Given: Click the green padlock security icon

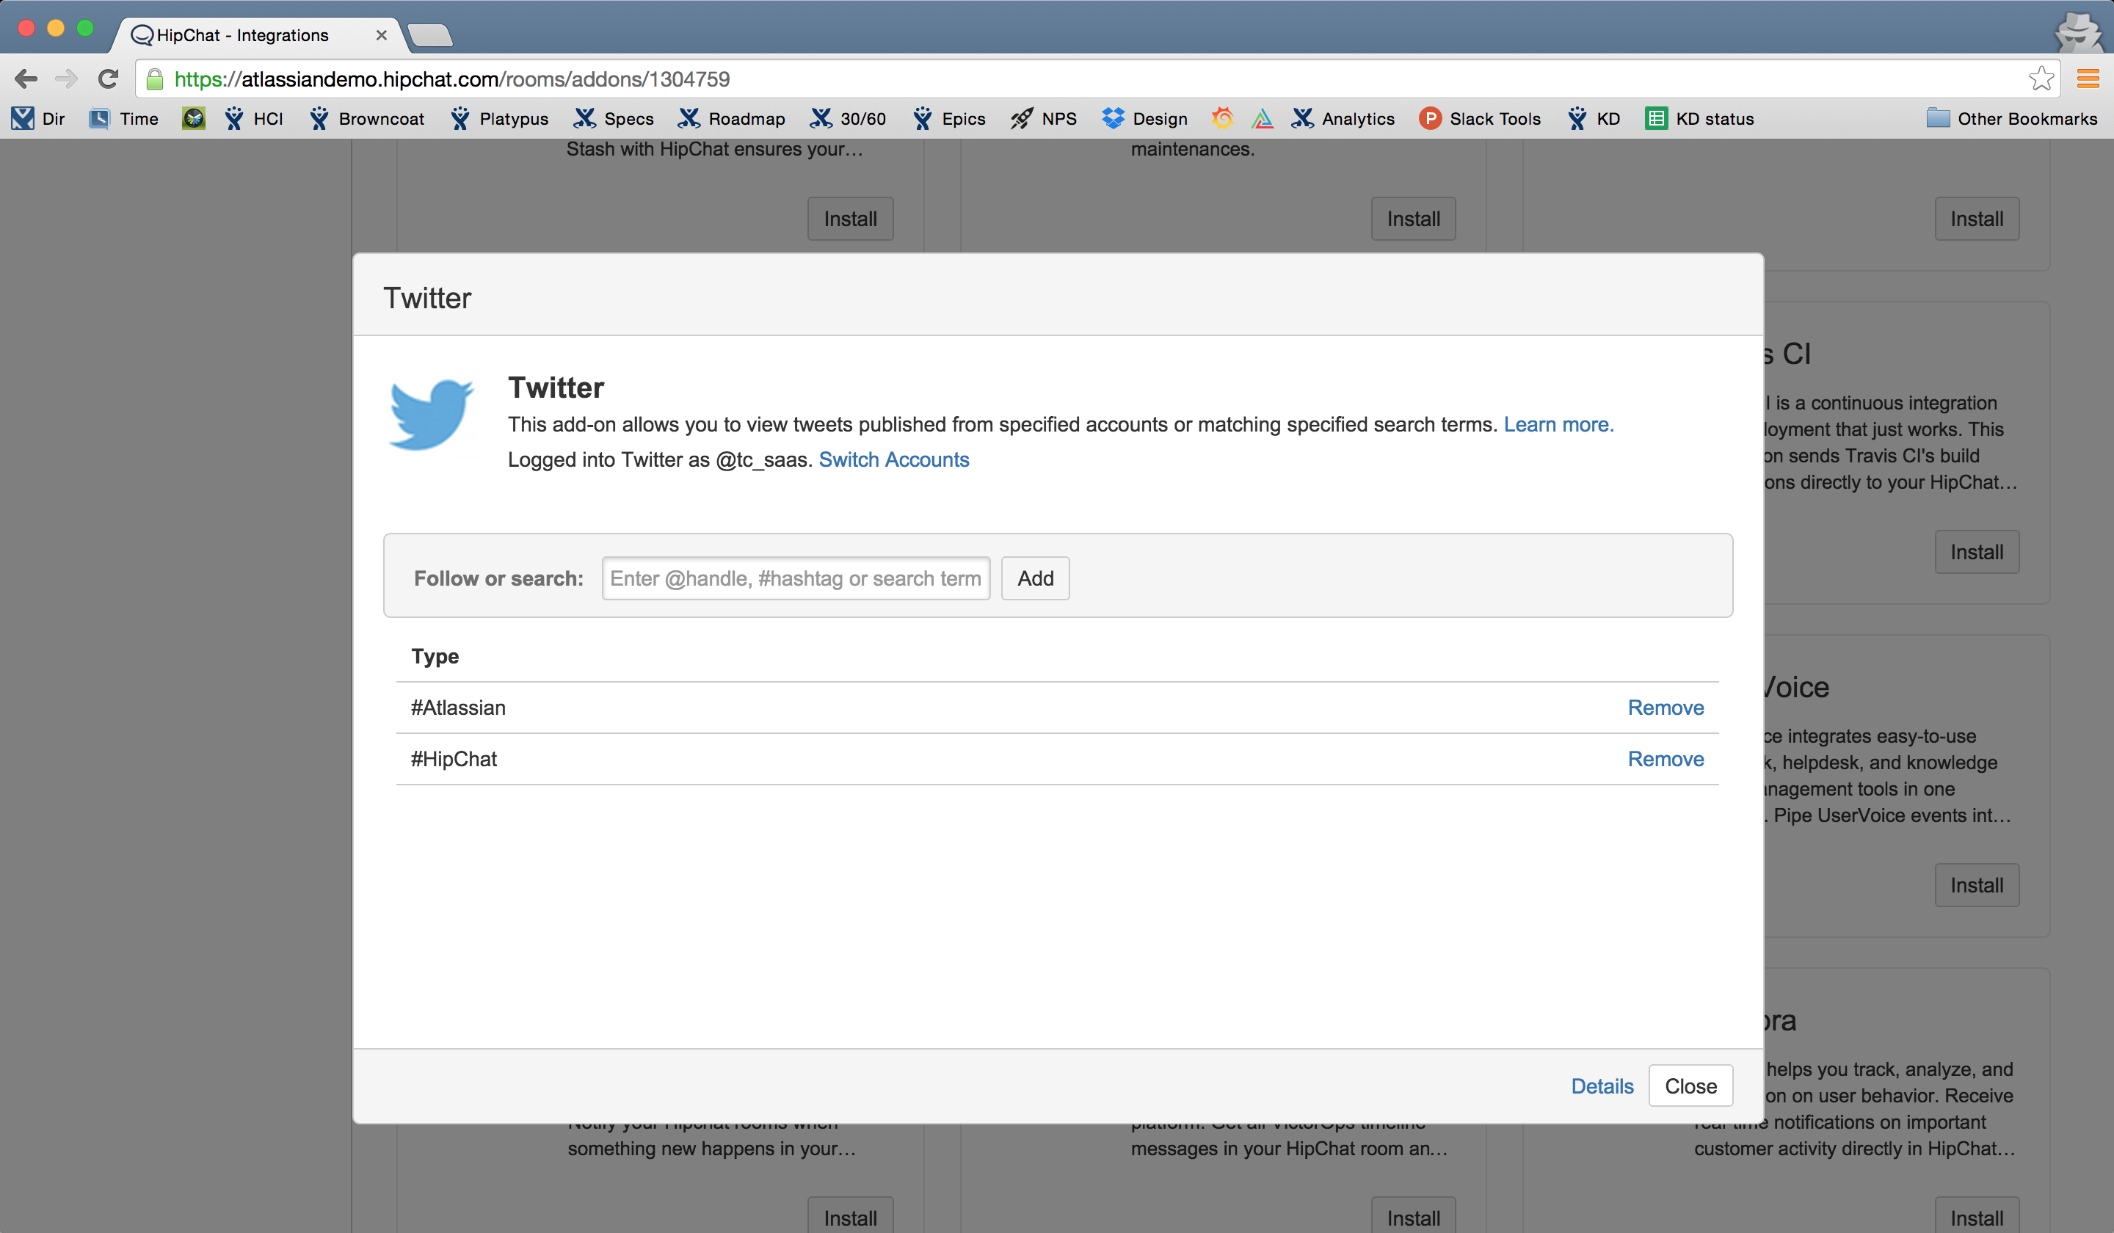Looking at the screenshot, I should pyautogui.click(x=154, y=79).
